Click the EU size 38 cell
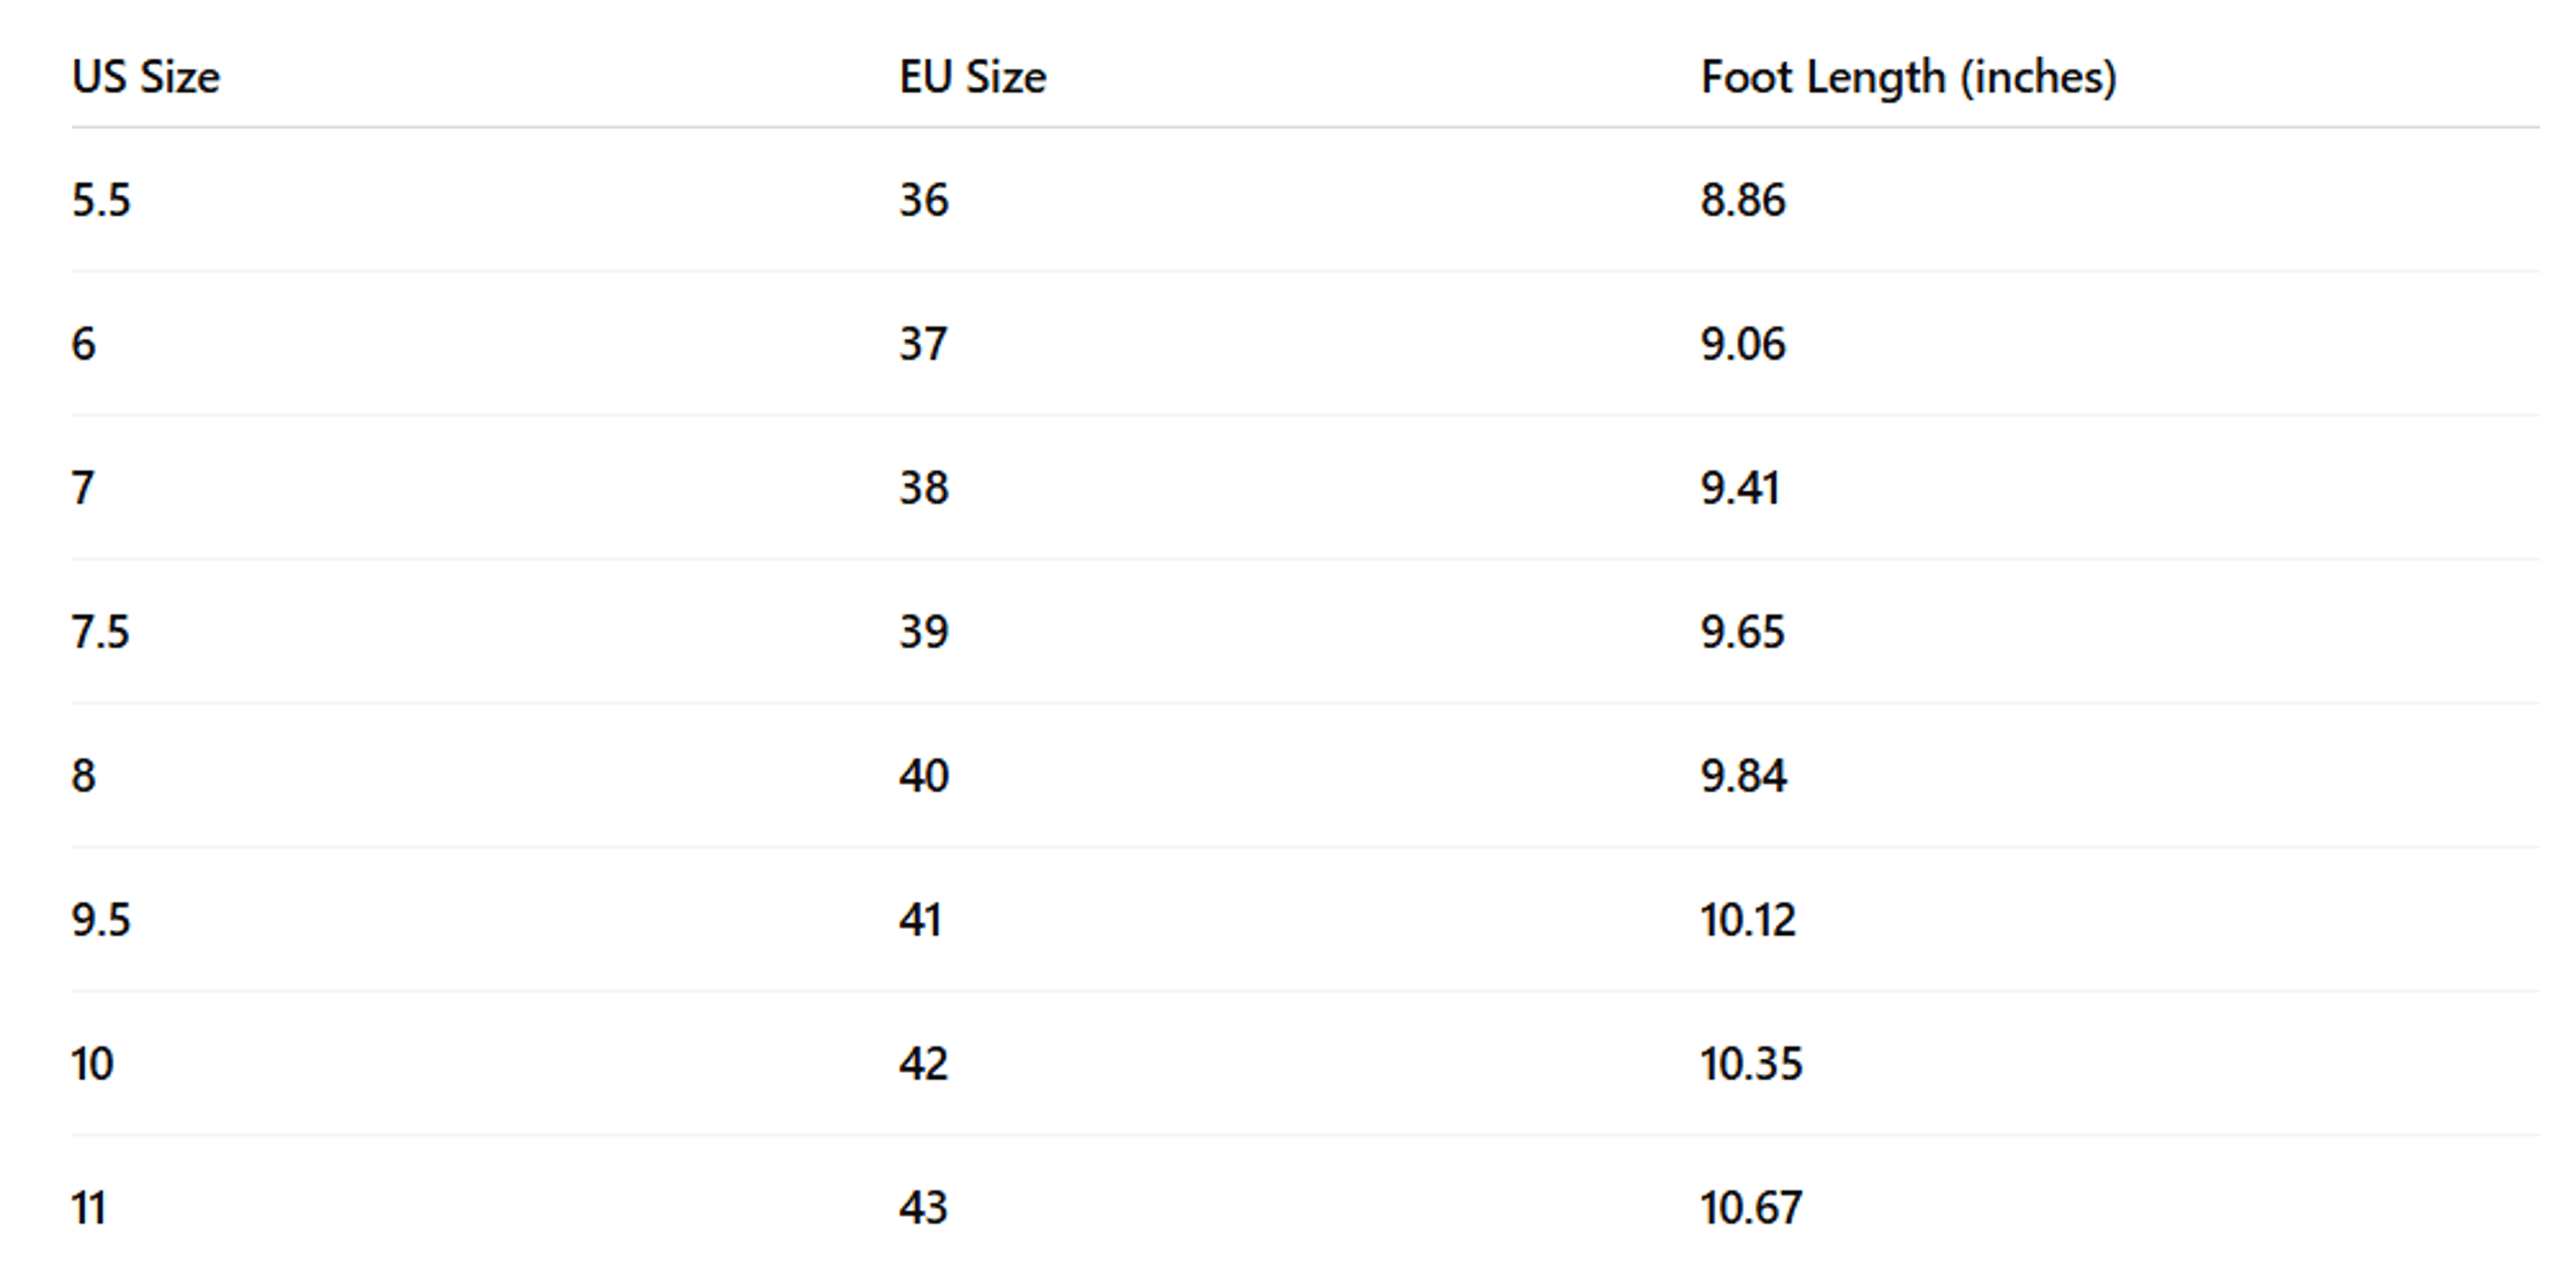This screenshot has width=2576, height=1288. point(924,488)
